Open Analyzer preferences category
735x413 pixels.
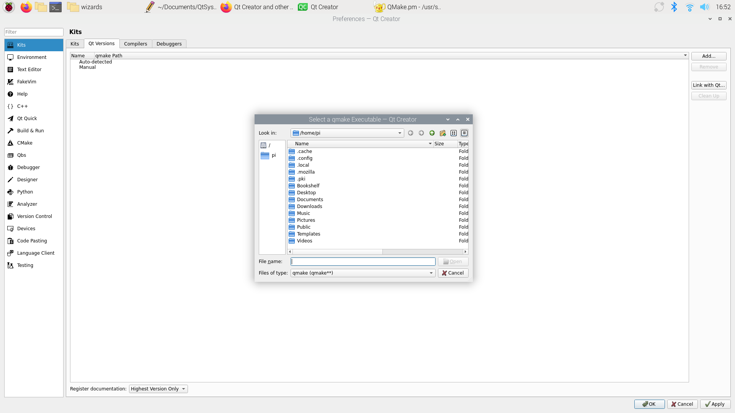(x=34, y=204)
